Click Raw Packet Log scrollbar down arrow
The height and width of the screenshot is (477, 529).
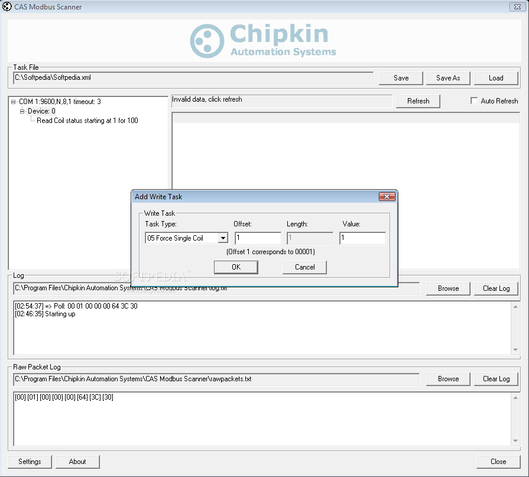(515, 440)
